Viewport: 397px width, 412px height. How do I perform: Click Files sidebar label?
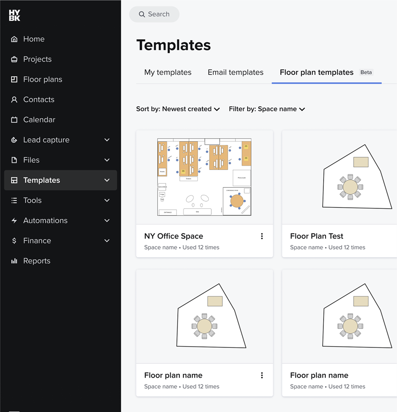(31, 160)
